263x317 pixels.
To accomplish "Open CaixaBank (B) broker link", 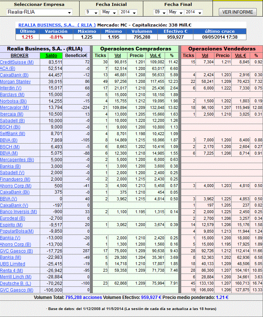I will click(x=14, y=75).
